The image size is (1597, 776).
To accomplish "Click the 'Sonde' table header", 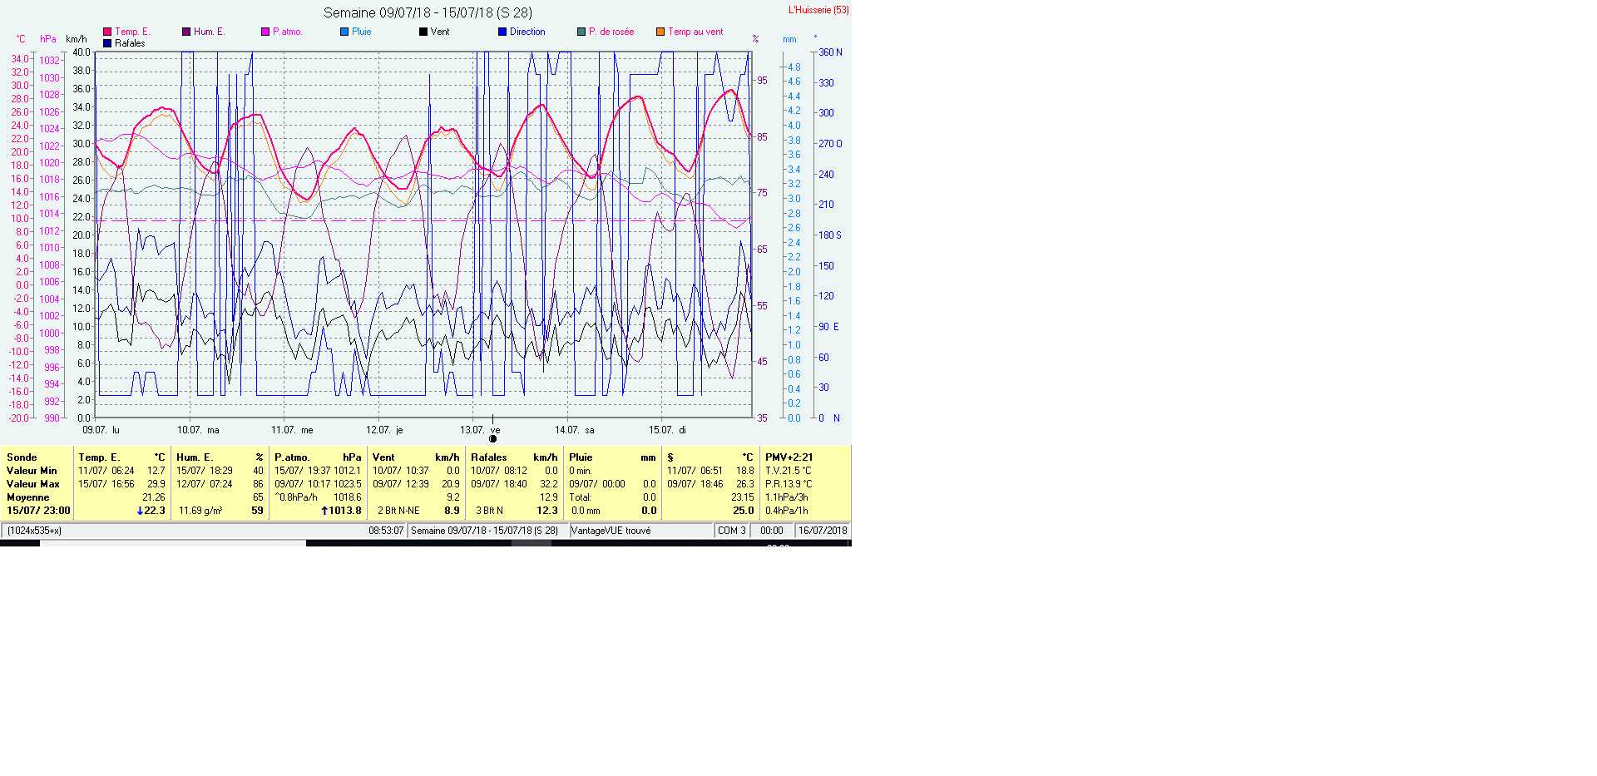I will click(22, 457).
